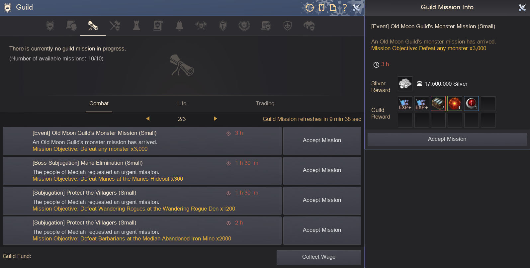Go to previous mission page arrow

(148, 119)
